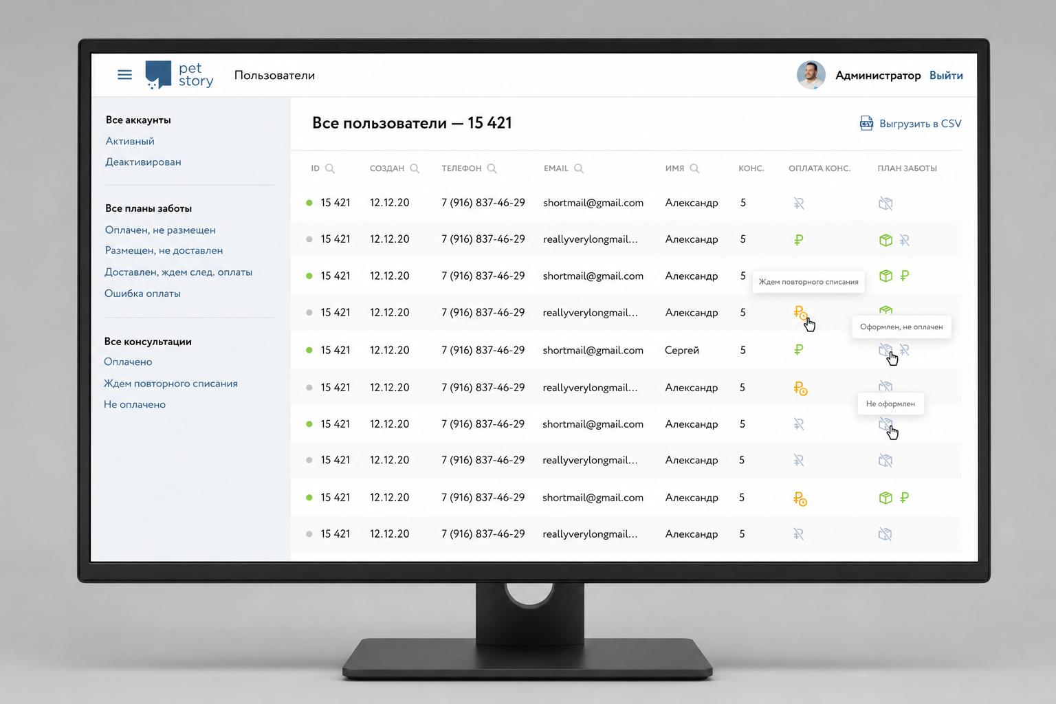
Task: Click the ПЛАН ЗАБОТЫ column header
Action: pyautogui.click(x=907, y=168)
